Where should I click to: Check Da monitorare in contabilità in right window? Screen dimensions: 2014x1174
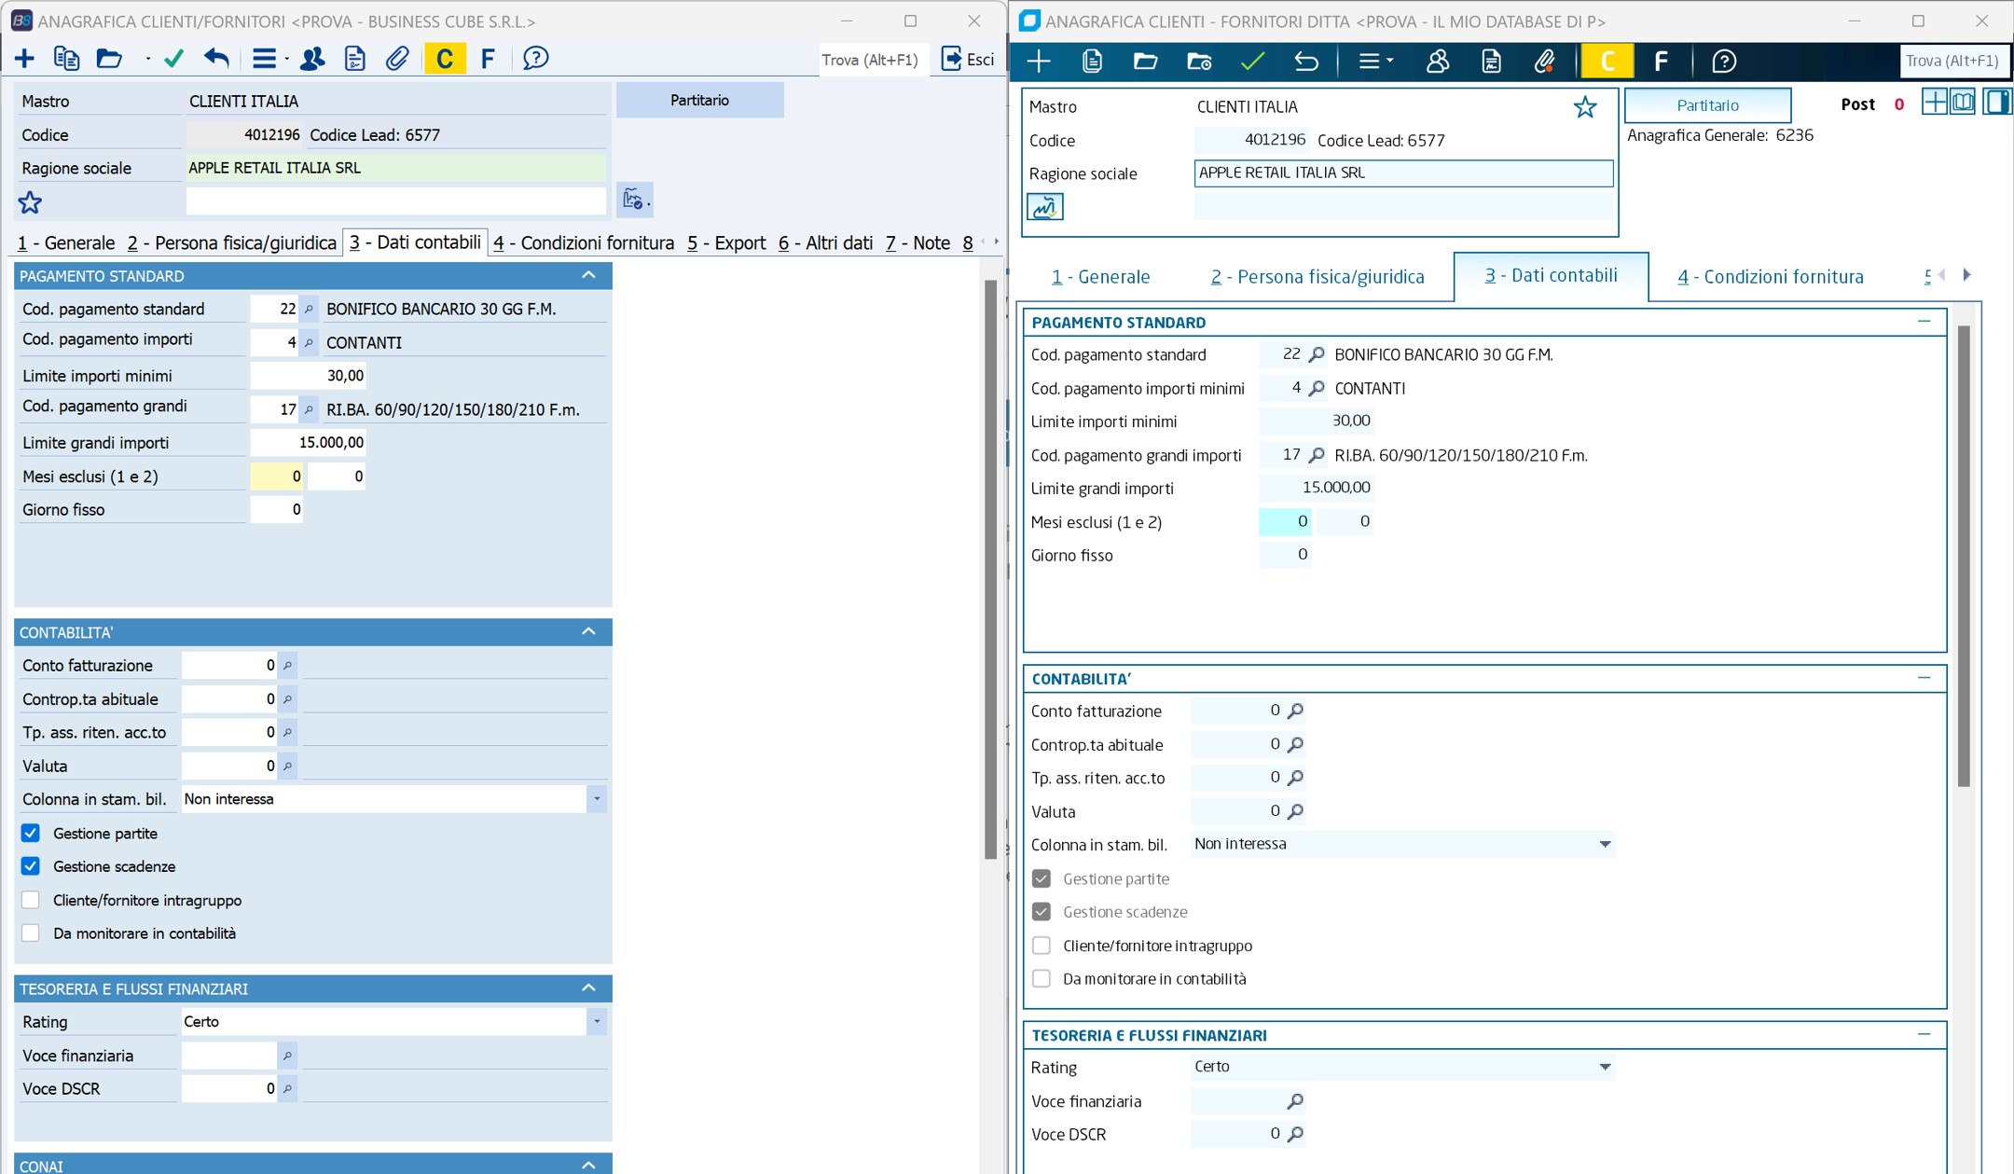(1041, 978)
